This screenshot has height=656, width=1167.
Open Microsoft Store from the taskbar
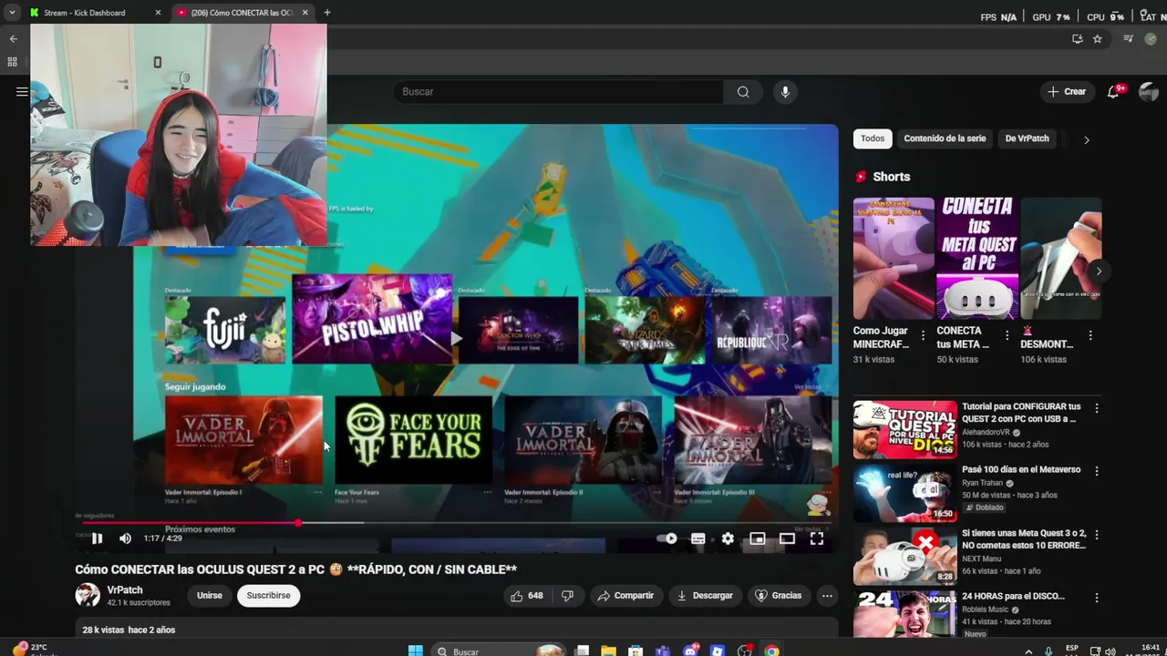tap(635, 651)
